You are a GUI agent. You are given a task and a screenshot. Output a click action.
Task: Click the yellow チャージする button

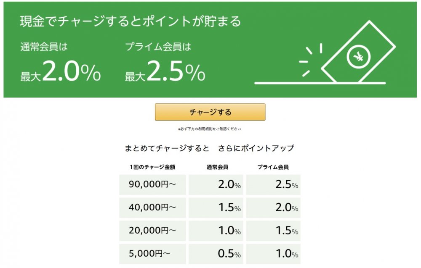coord(210,112)
